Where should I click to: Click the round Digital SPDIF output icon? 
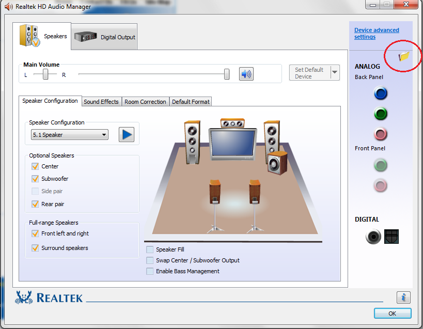(373, 237)
